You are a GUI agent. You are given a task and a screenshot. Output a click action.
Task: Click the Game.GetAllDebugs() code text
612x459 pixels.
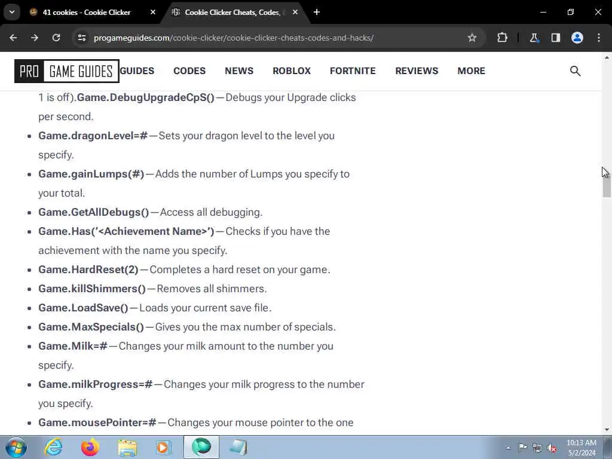tap(94, 212)
